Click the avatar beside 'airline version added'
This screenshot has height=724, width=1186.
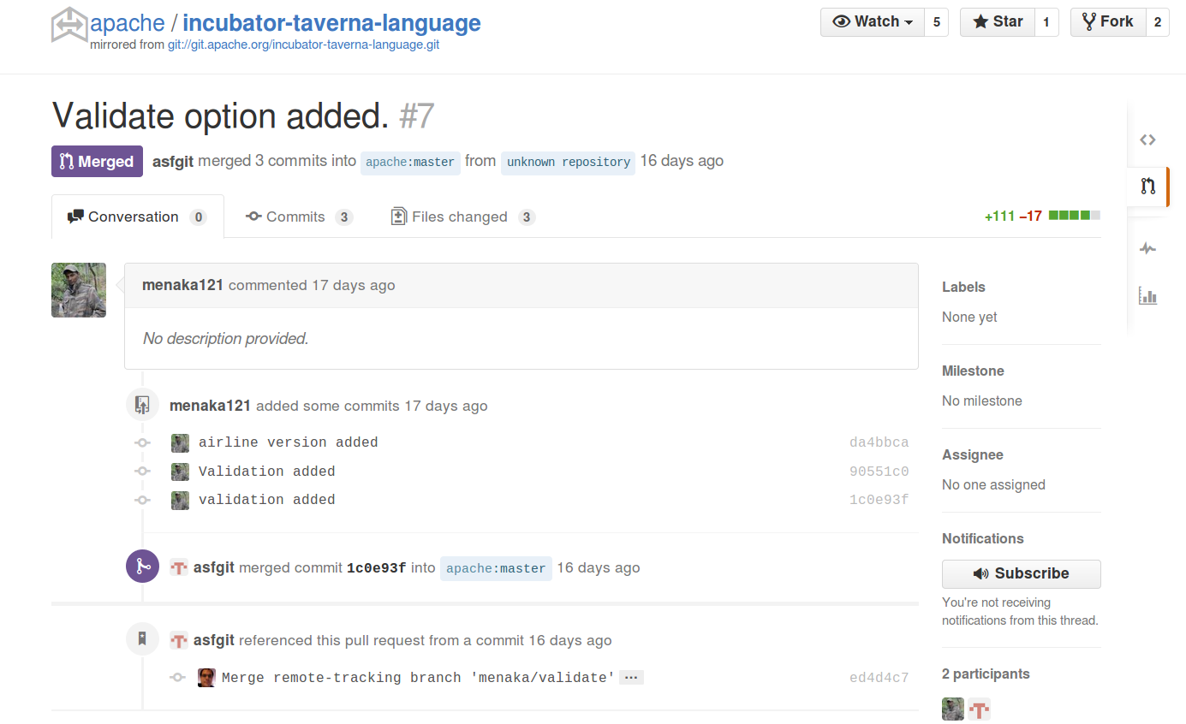click(180, 442)
